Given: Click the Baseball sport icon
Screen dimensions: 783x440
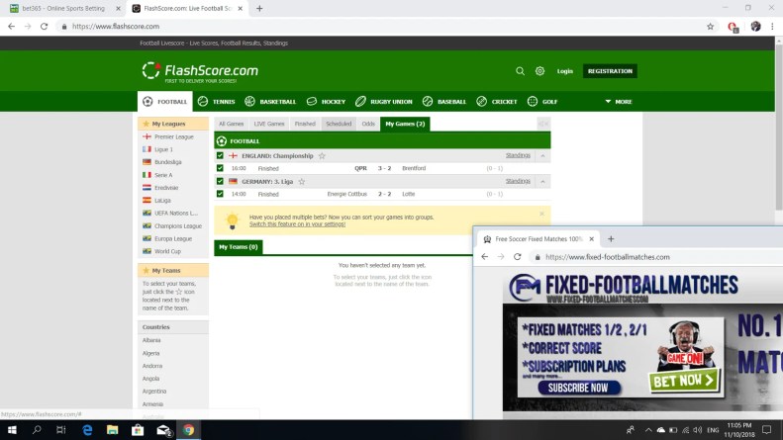Looking at the screenshot, I should pyautogui.click(x=428, y=101).
